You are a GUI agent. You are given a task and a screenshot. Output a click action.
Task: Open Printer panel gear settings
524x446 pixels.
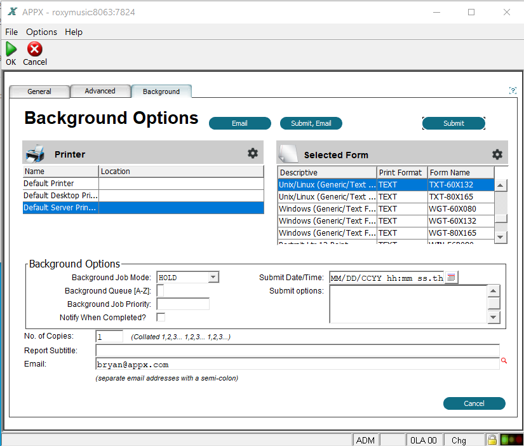click(x=253, y=153)
